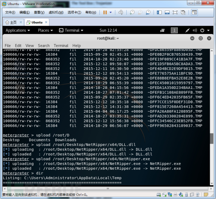Viewport: 216px width, 199px height.
Task: Click the CD/DVD drive status icon
Action: pyautogui.click(x=164, y=195)
